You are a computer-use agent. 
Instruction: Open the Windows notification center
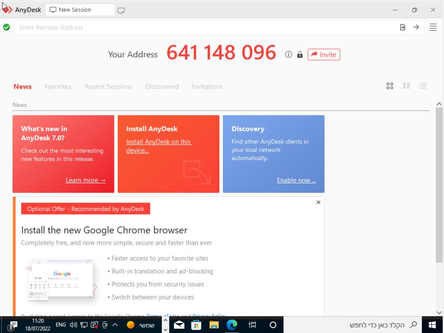coord(13,325)
